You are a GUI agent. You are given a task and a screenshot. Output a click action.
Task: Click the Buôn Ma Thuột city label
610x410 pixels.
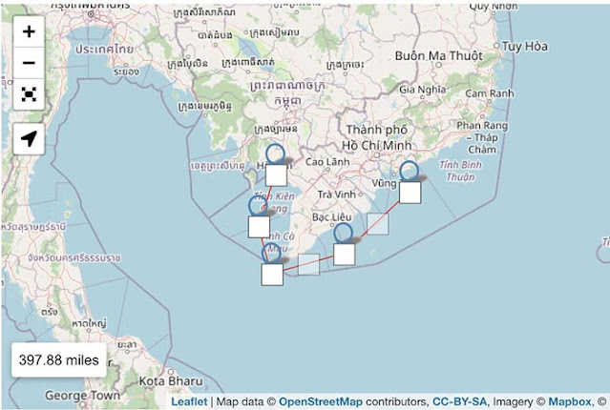439,56
